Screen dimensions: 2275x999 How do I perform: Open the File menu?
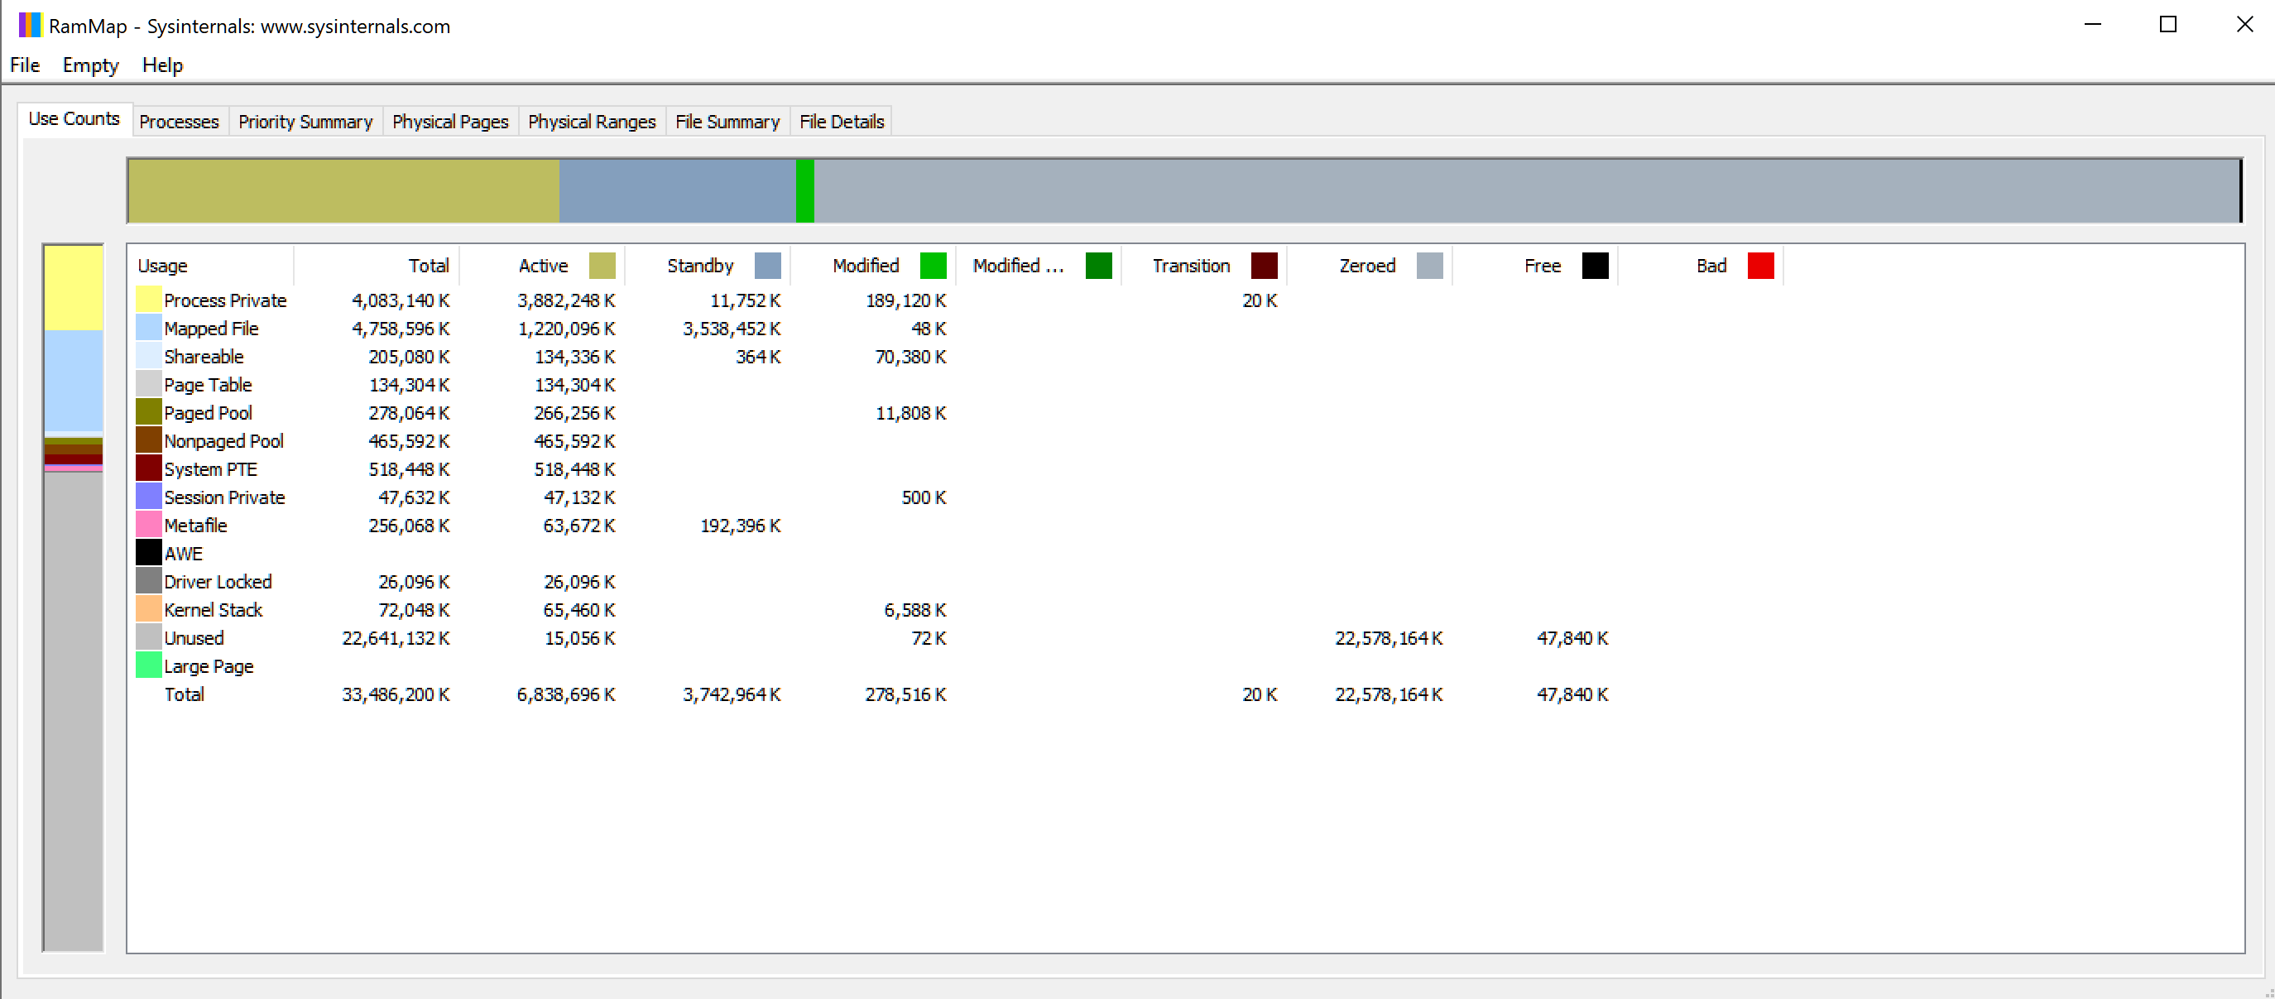25,65
